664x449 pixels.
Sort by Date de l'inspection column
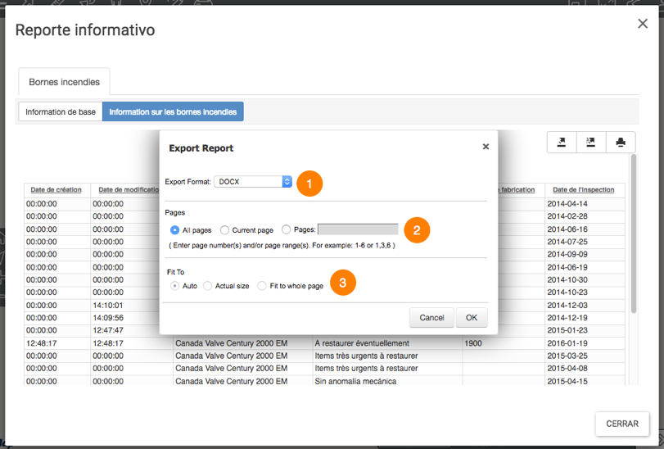[583, 190]
